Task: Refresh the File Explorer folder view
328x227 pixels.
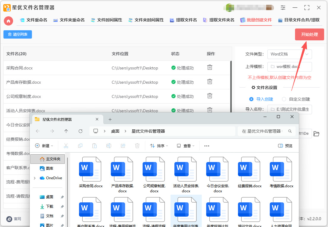Action: (80, 131)
